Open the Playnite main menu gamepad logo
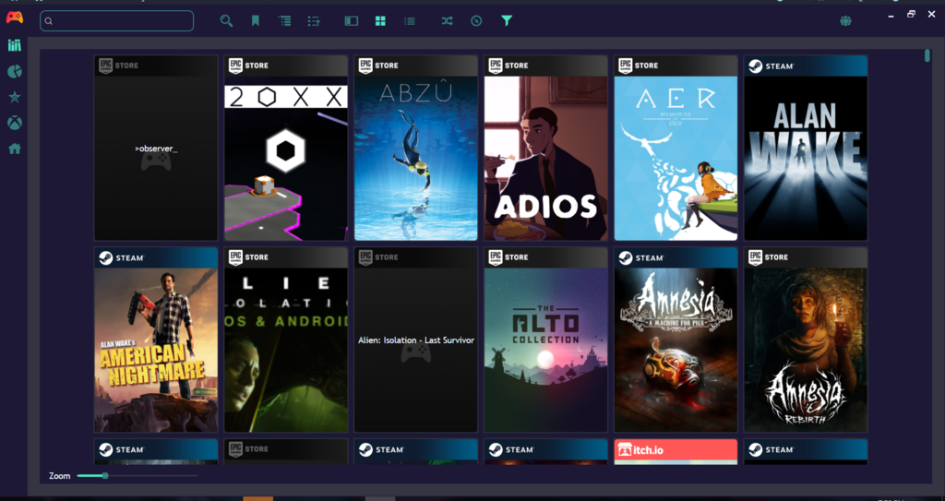The width and height of the screenshot is (945, 501). click(15, 18)
